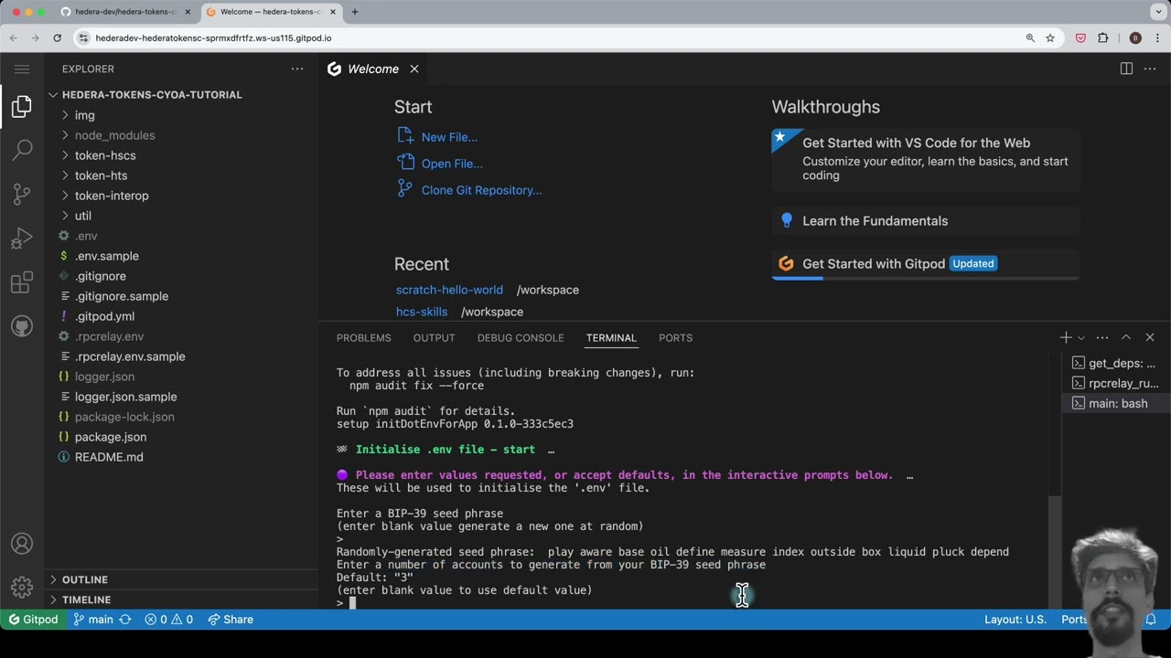Image resolution: width=1171 pixels, height=658 pixels.
Task: Open the Source Control view
Action: click(x=22, y=194)
